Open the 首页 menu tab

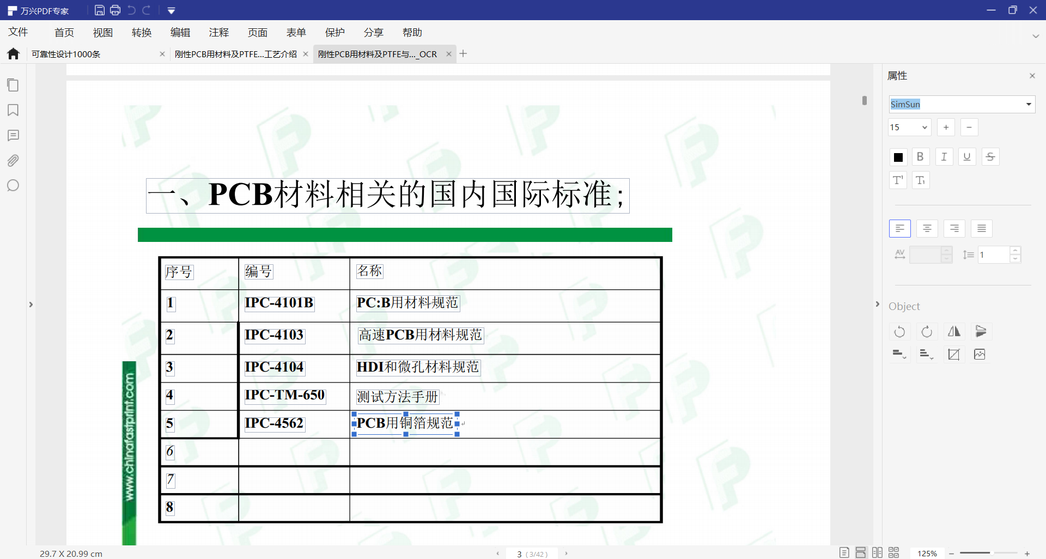(64, 33)
